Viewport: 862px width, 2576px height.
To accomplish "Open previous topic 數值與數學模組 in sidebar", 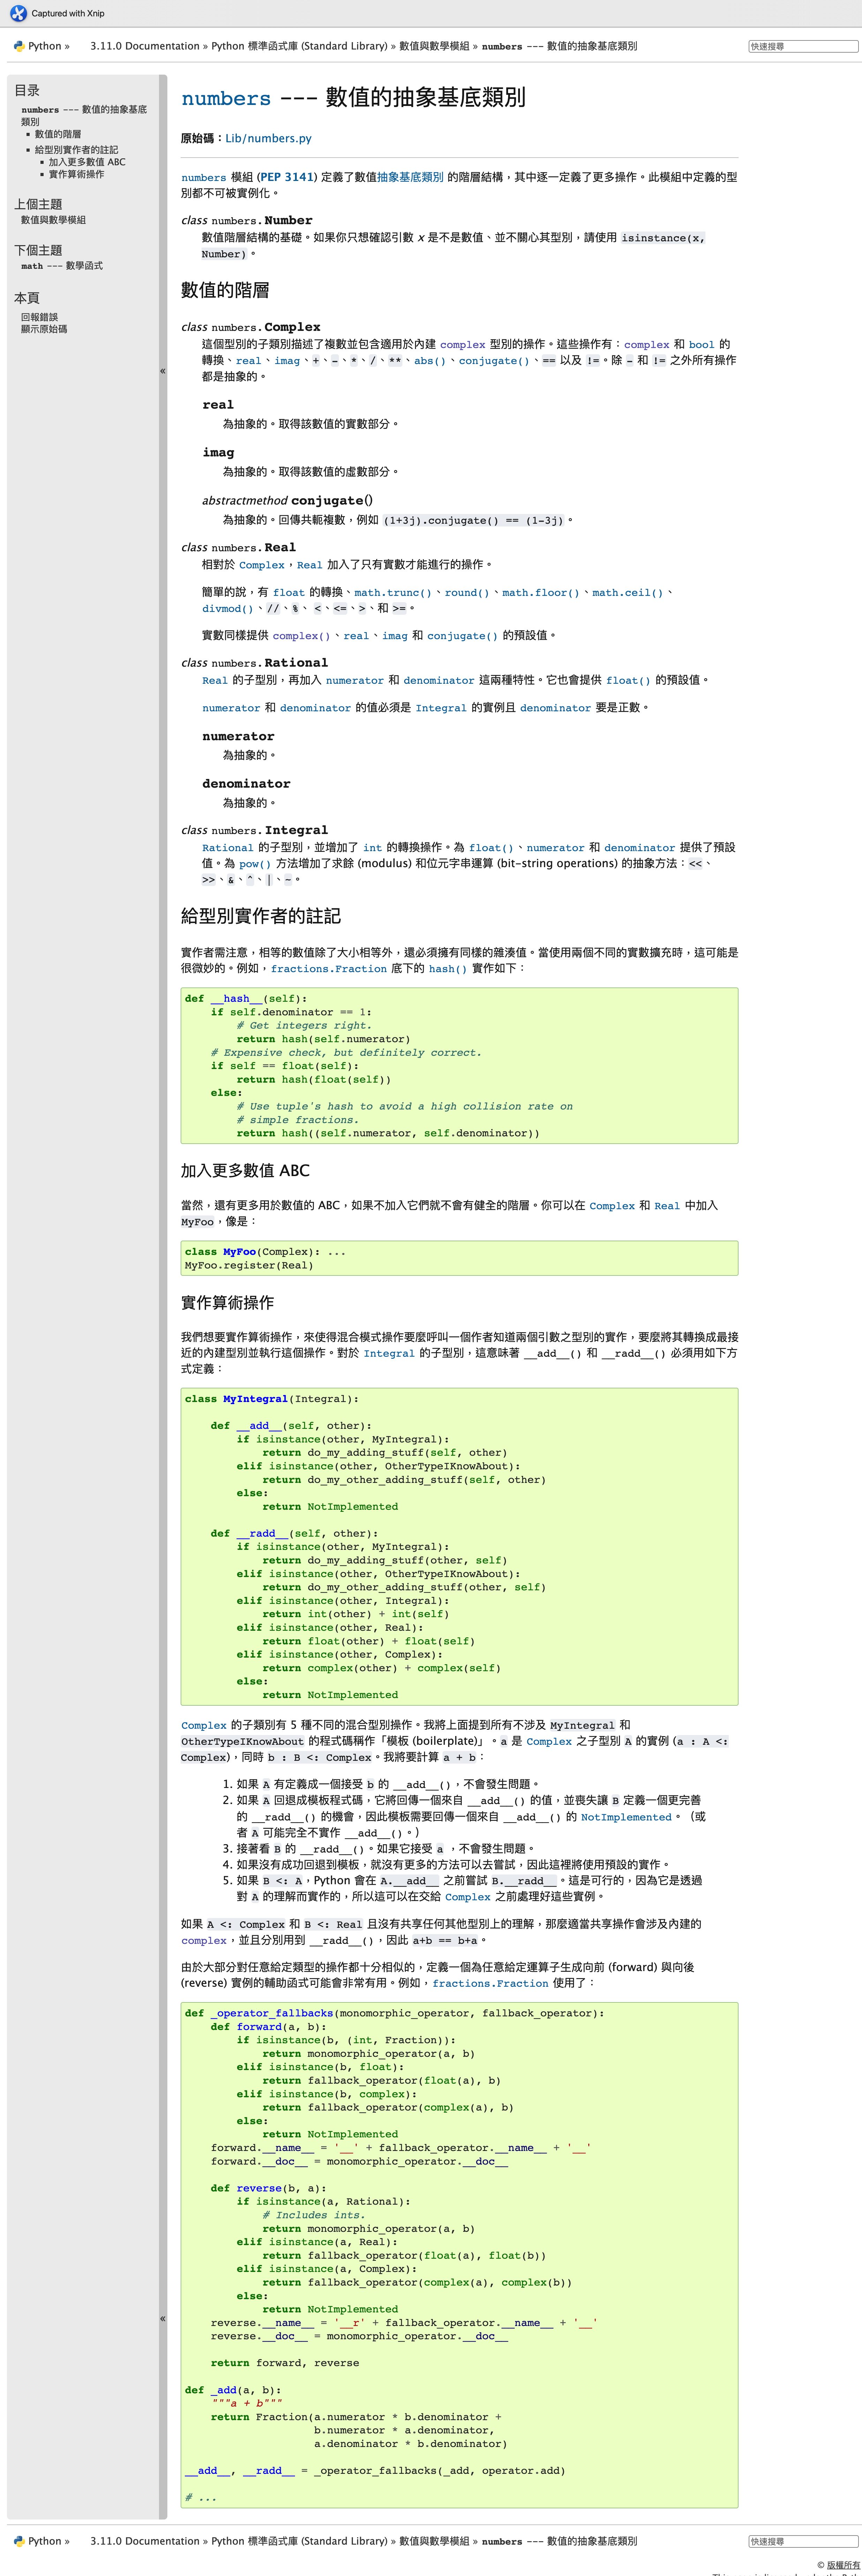I will pos(53,220).
